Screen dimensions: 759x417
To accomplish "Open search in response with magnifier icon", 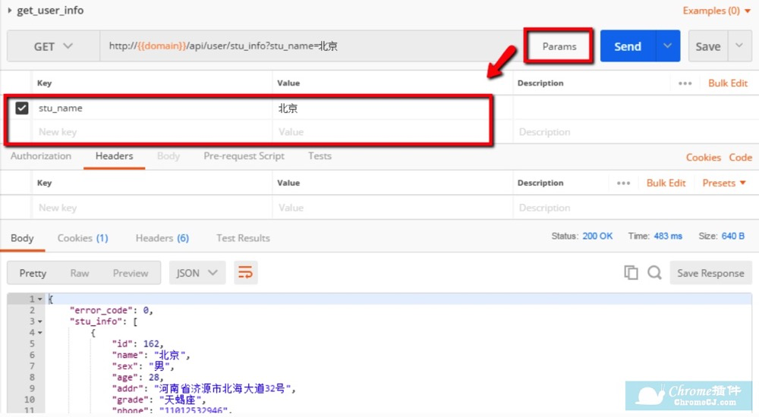I will tap(654, 273).
